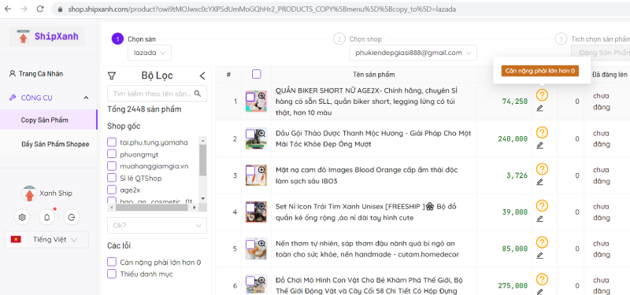Viewport: 630px width, 295px height.
Task: Click the Đã đăng lên column header
Action: [x=609, y=74]
